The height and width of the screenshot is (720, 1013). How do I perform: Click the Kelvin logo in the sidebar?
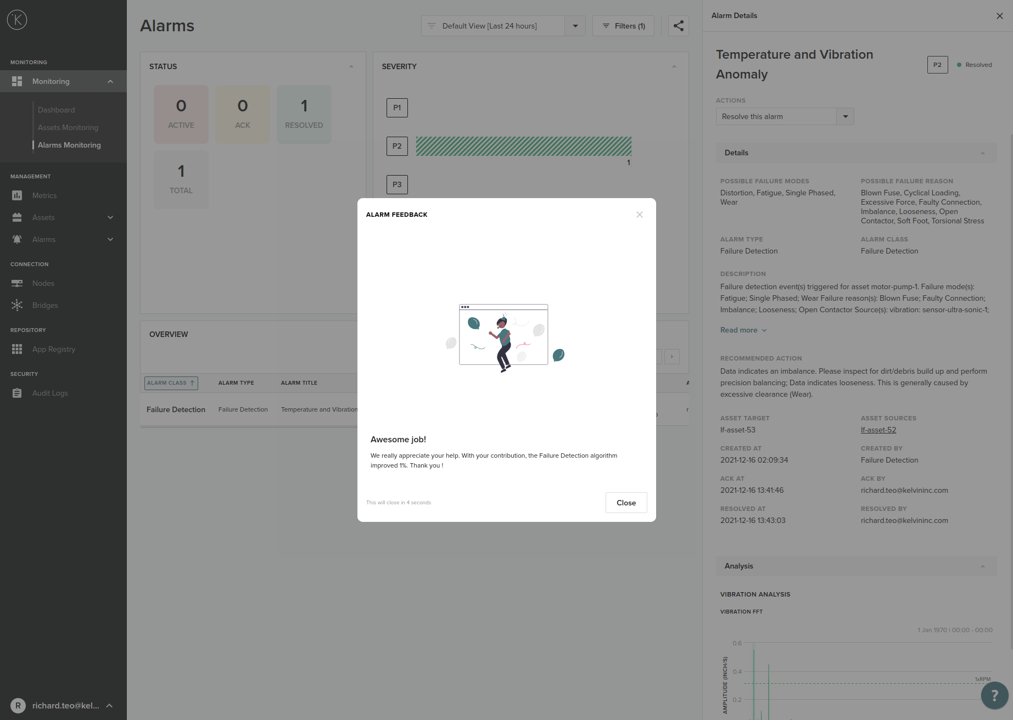17,20
